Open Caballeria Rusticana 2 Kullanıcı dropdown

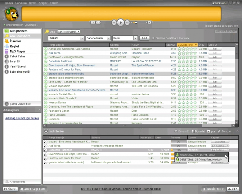pos(220,150)
